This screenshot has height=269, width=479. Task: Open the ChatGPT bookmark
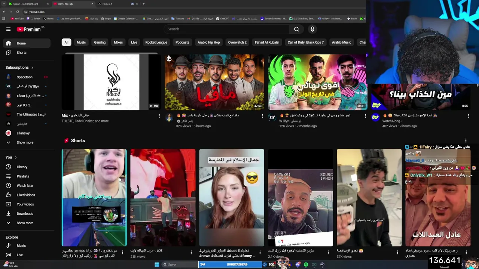click(x=223, y=19)
